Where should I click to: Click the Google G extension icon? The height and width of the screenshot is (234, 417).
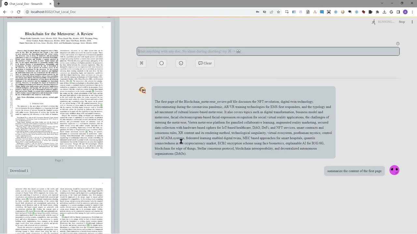tap(391, 12)
